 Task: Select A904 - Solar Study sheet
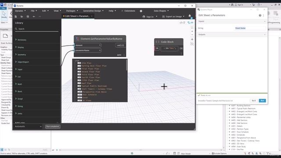238,147
